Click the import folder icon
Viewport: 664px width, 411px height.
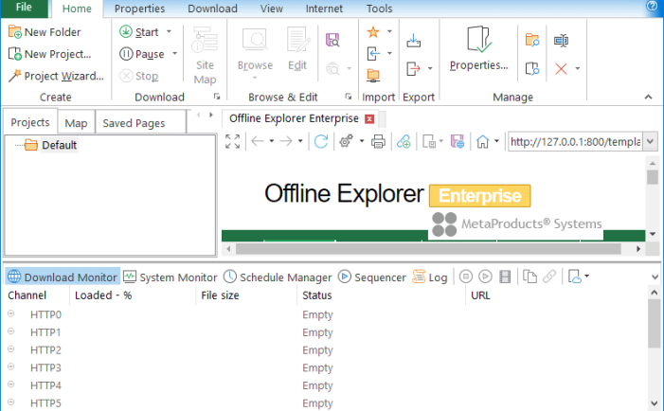point(373,76)
